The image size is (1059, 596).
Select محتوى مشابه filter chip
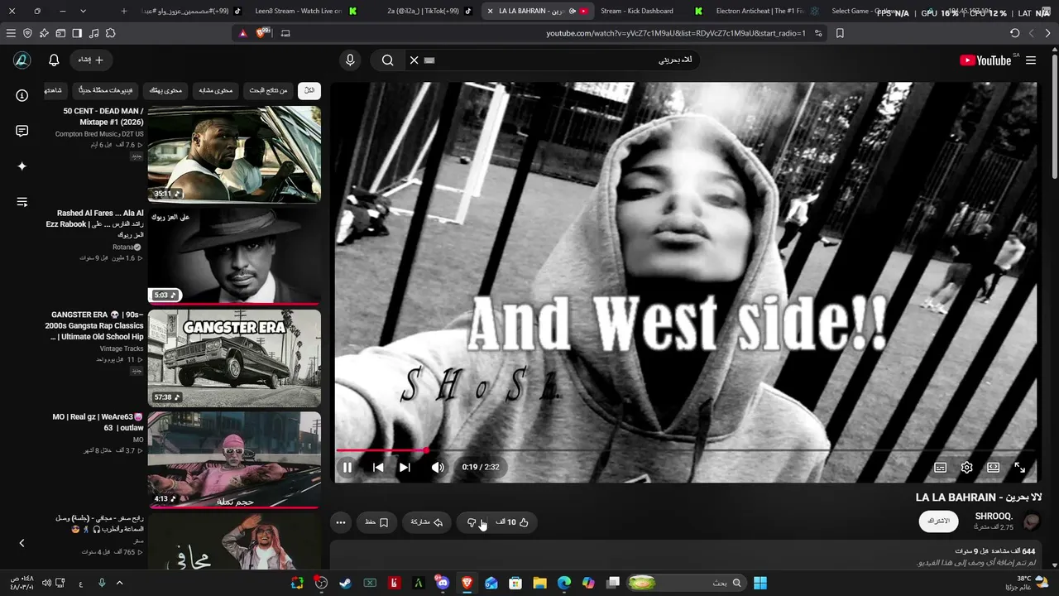click(x=215, y=90)
